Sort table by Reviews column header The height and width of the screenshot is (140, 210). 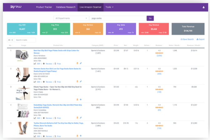159,45
